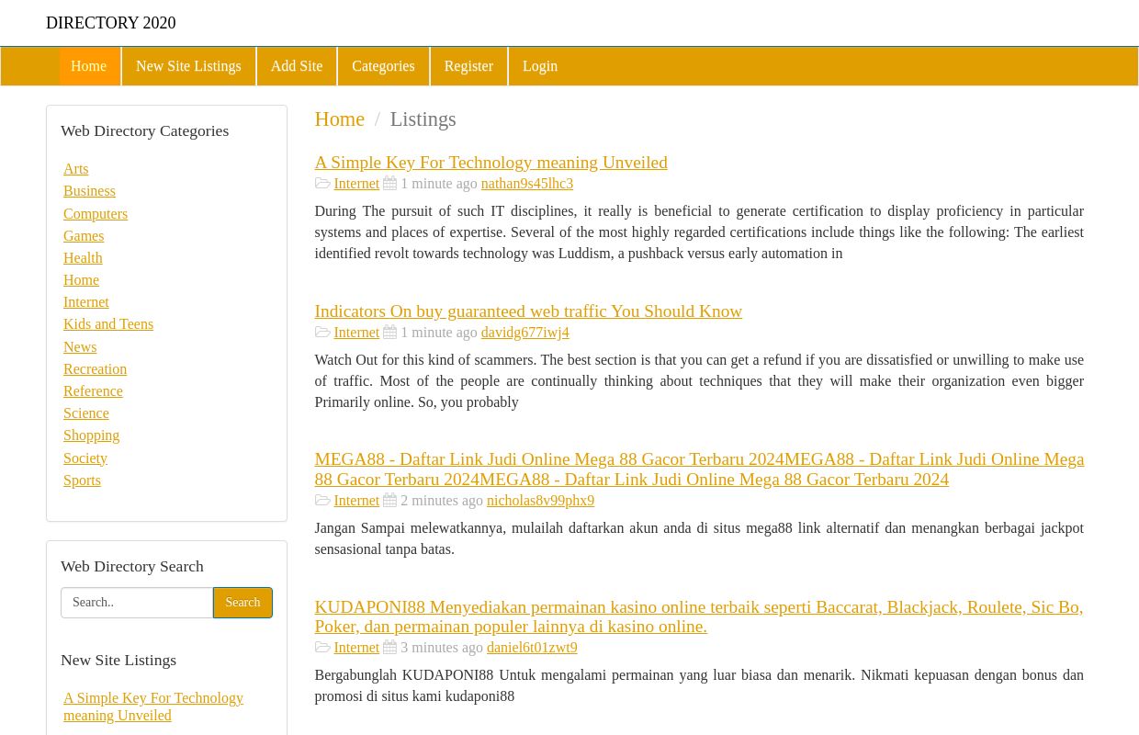The image size is (1139, 735).
Task: Open the Categories menu
Action: point(383,66)
